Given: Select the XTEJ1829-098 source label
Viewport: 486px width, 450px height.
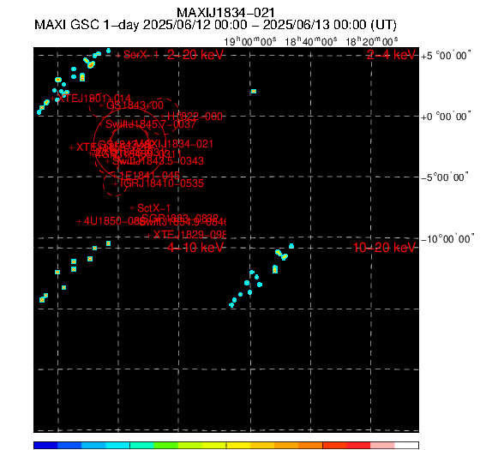Looking at the screenshot, I should click(189, 234).
